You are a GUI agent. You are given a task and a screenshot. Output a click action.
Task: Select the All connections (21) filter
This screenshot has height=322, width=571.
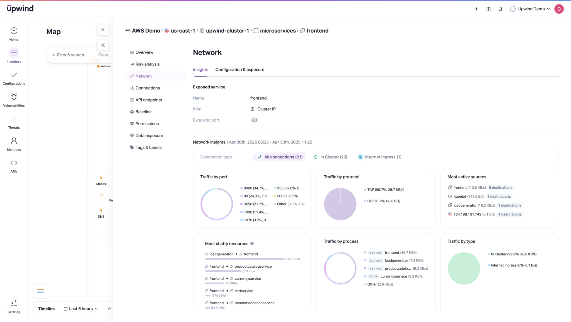coord(279,157)
